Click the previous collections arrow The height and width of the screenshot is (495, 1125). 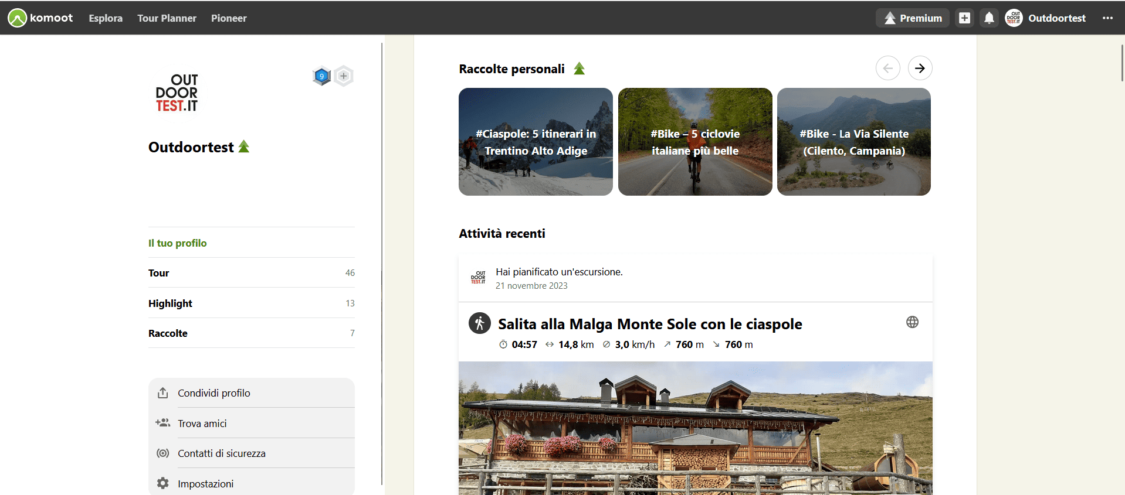point(887,69)
